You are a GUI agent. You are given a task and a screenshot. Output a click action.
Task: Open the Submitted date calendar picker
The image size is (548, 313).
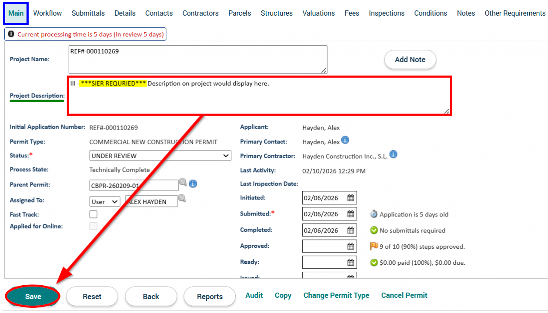click(351, 214)
